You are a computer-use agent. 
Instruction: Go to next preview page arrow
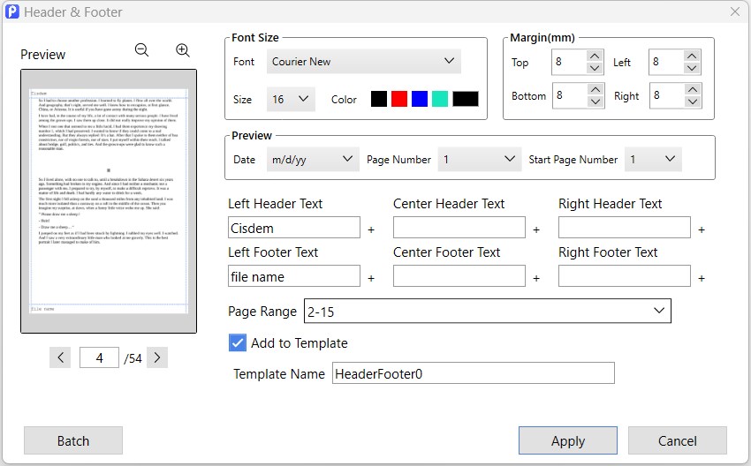[x=157, y=357]
